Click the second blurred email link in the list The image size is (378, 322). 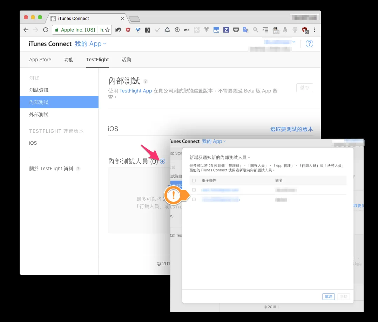coord(221,199)
